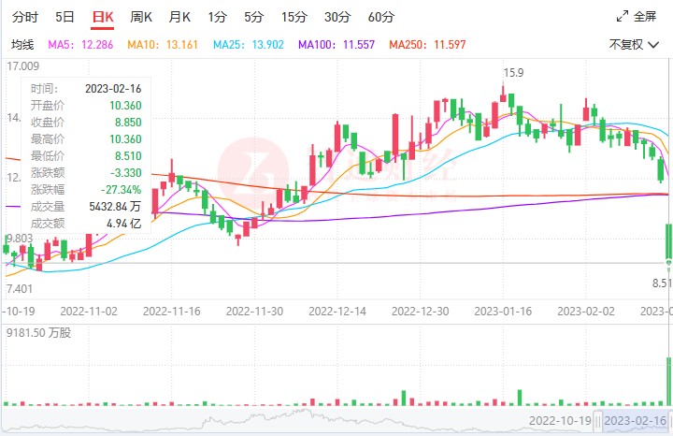This screenshot has height=436, width=673.
Task: Click the 开盘价 value 10.360
Action: tap(125, 105)
